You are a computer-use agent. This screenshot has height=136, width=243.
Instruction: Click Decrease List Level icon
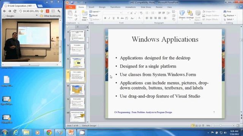(x=159, y=13)
